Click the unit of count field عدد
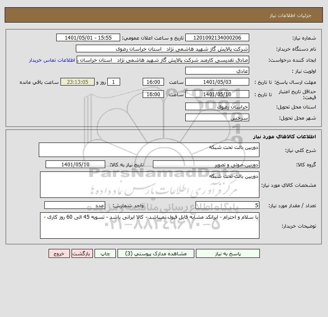Image resolution: width=328 pixels, height=317 pixels. (x=75, y=205)
